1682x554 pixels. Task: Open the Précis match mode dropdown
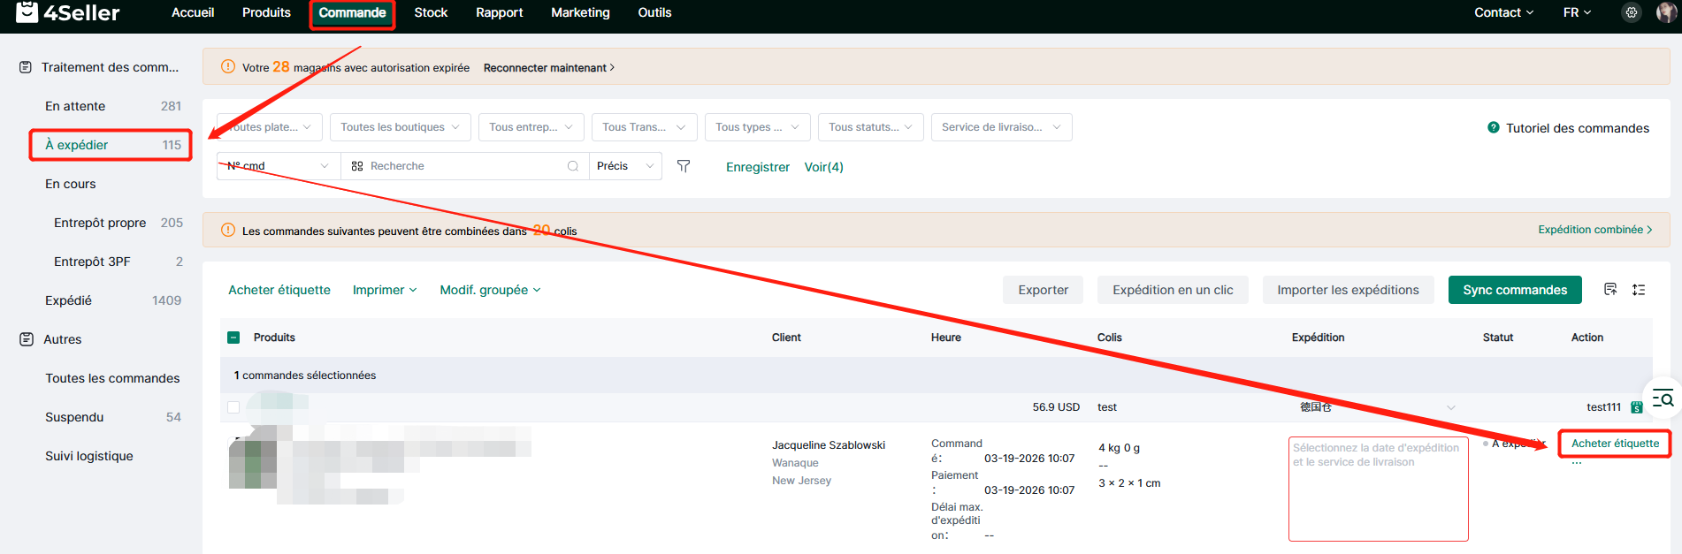click(625, 166)
